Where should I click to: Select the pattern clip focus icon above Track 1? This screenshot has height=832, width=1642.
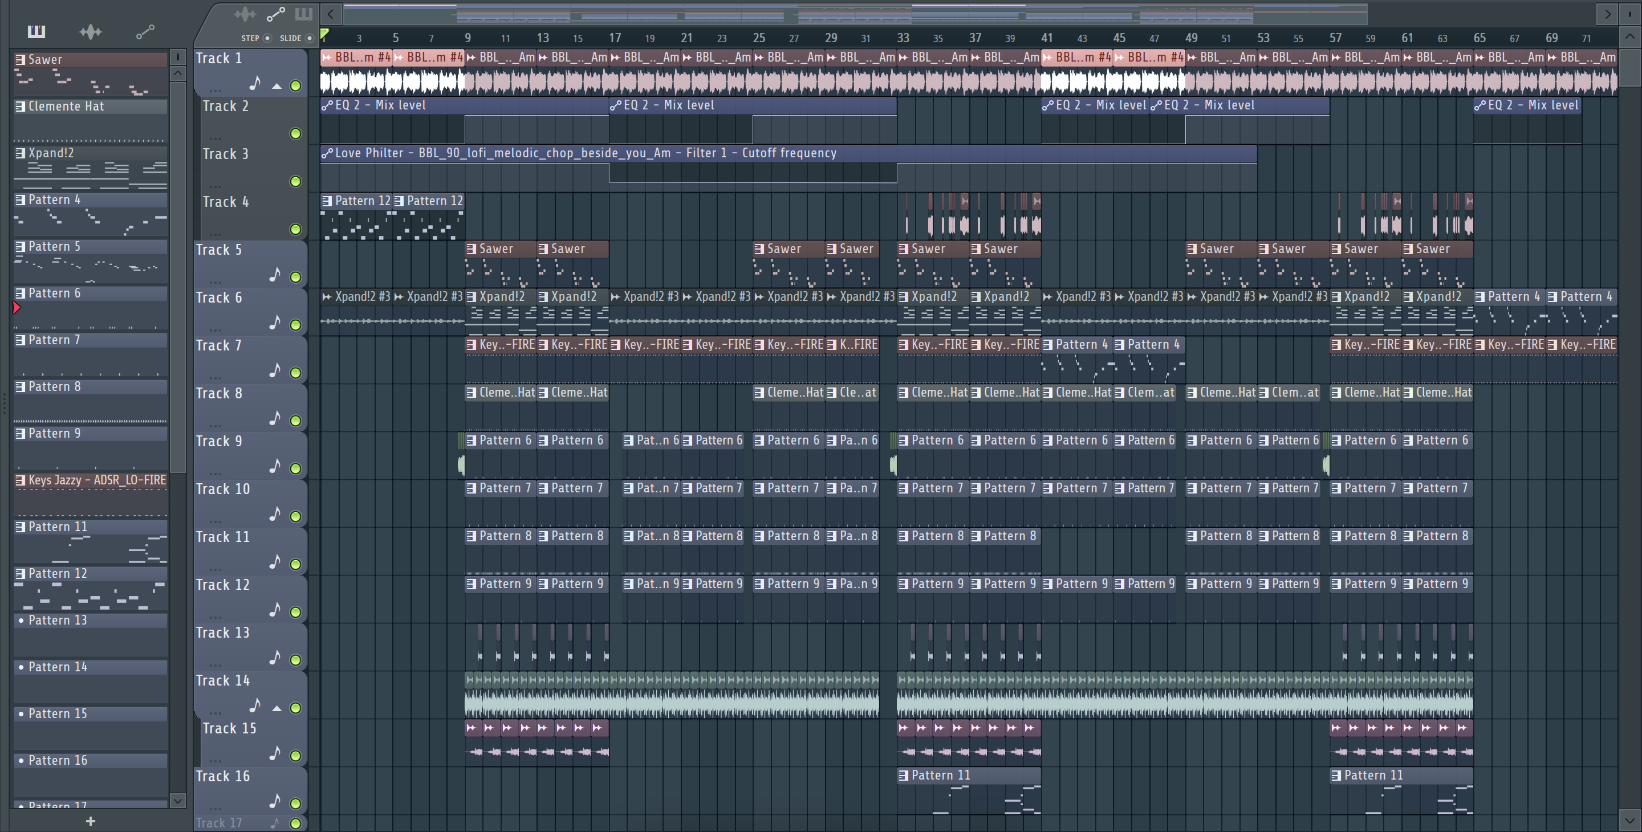click(304, 13)
